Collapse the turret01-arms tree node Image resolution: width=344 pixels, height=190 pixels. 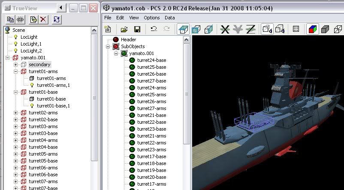click(x=16, y=71)
